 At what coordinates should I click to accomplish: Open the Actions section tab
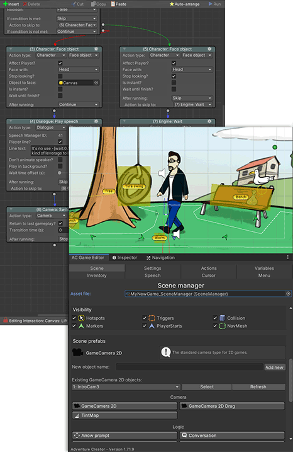coord(209,268)
